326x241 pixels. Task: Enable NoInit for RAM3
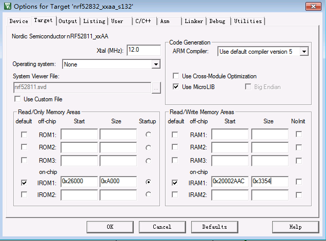299,161
